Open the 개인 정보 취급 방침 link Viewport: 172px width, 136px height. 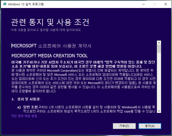tap(24, 116)
